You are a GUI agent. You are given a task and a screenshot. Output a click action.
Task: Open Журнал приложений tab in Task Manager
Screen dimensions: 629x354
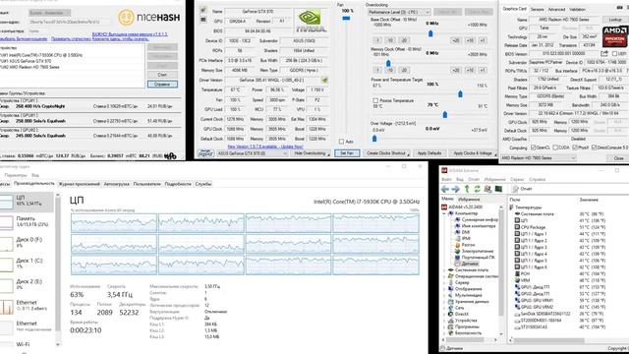click(x=80, y=184)
